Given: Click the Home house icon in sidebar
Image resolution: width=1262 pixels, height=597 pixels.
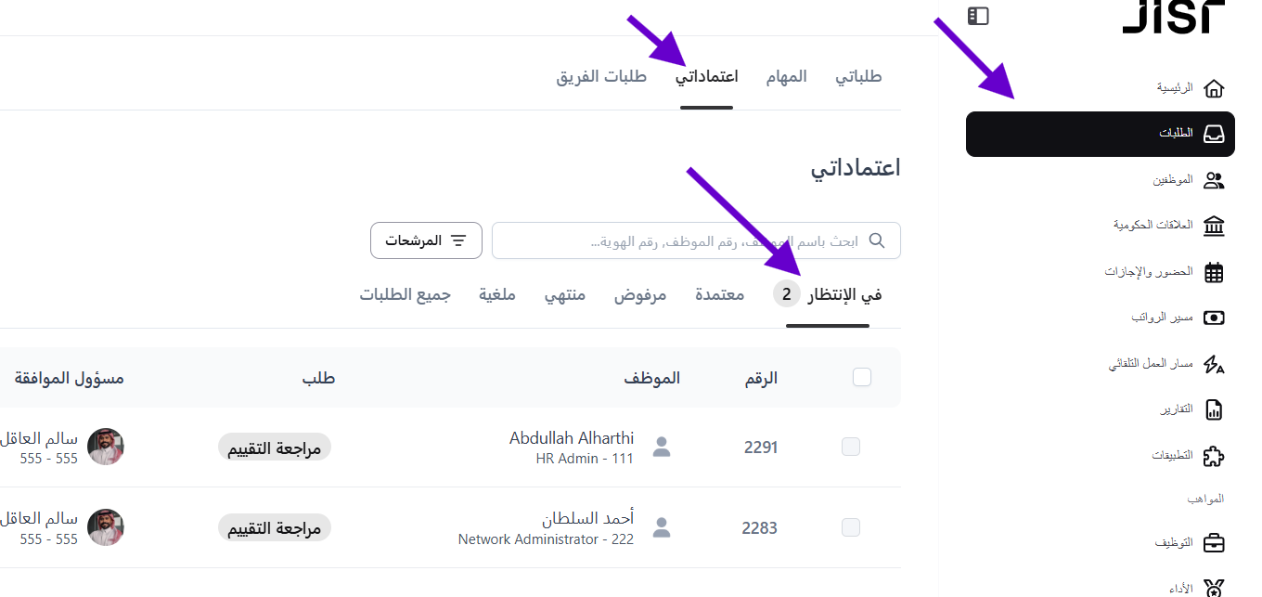Looking at the screenshot, I should tap(1213, 88).
